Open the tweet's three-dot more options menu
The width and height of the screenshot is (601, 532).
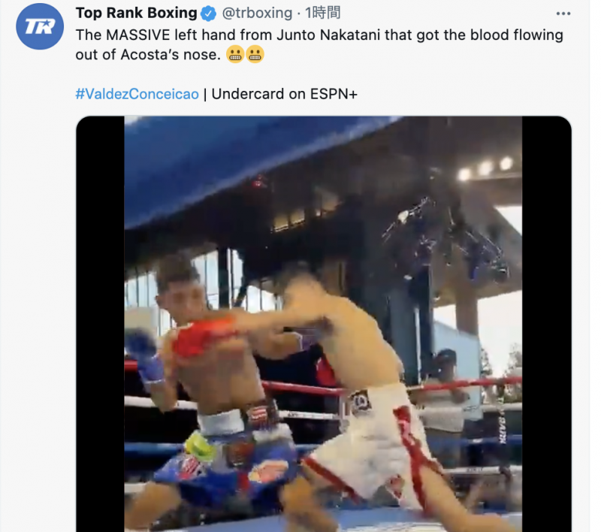(563, 14)
